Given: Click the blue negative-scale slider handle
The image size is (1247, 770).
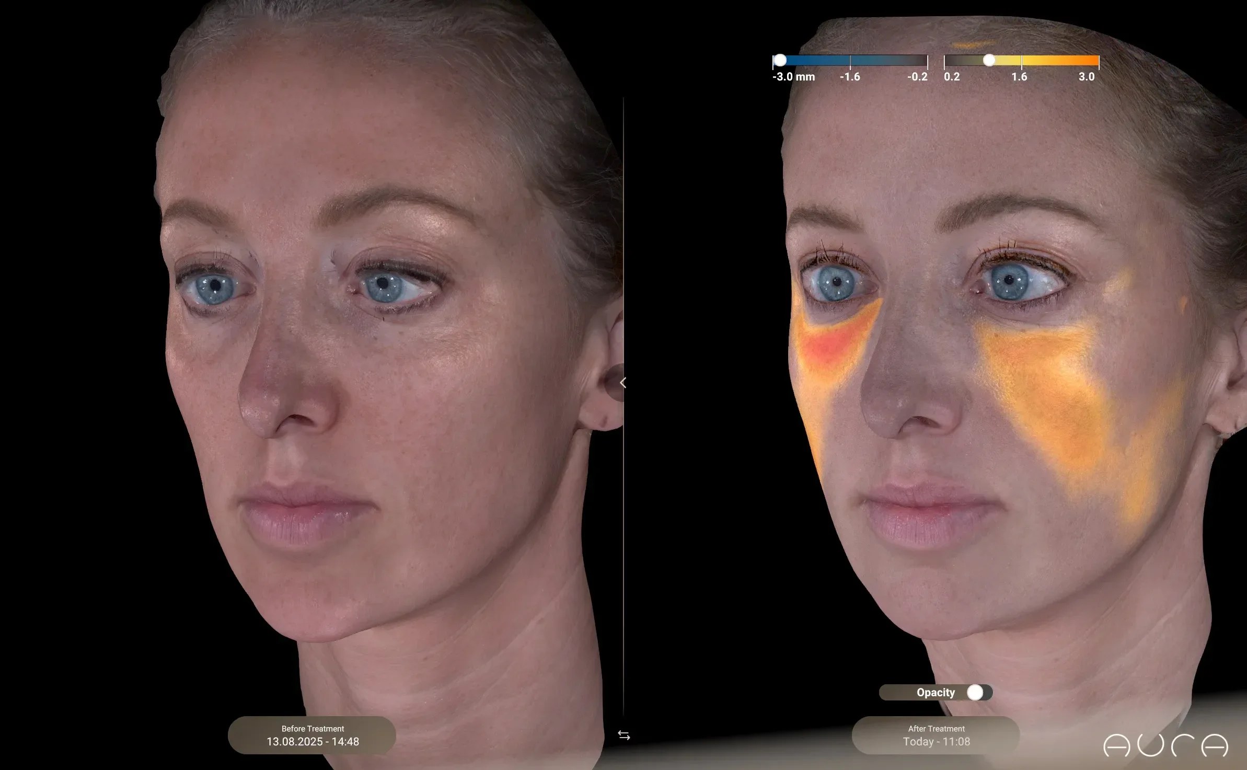Looking at the screenshot, I should click(780, 61).
